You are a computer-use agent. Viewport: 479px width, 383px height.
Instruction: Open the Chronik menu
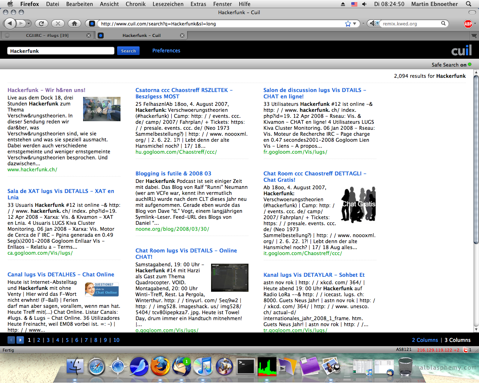[135, 4]
